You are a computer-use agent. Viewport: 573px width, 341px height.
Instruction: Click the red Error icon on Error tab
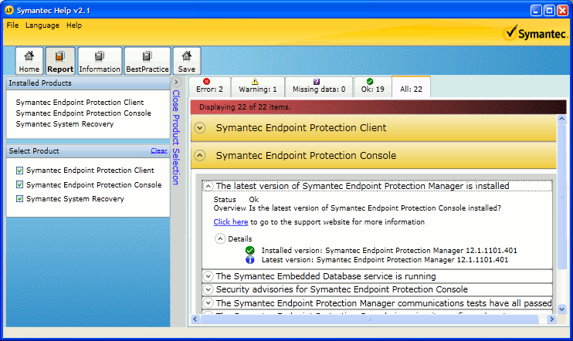[x=206, y=82]
